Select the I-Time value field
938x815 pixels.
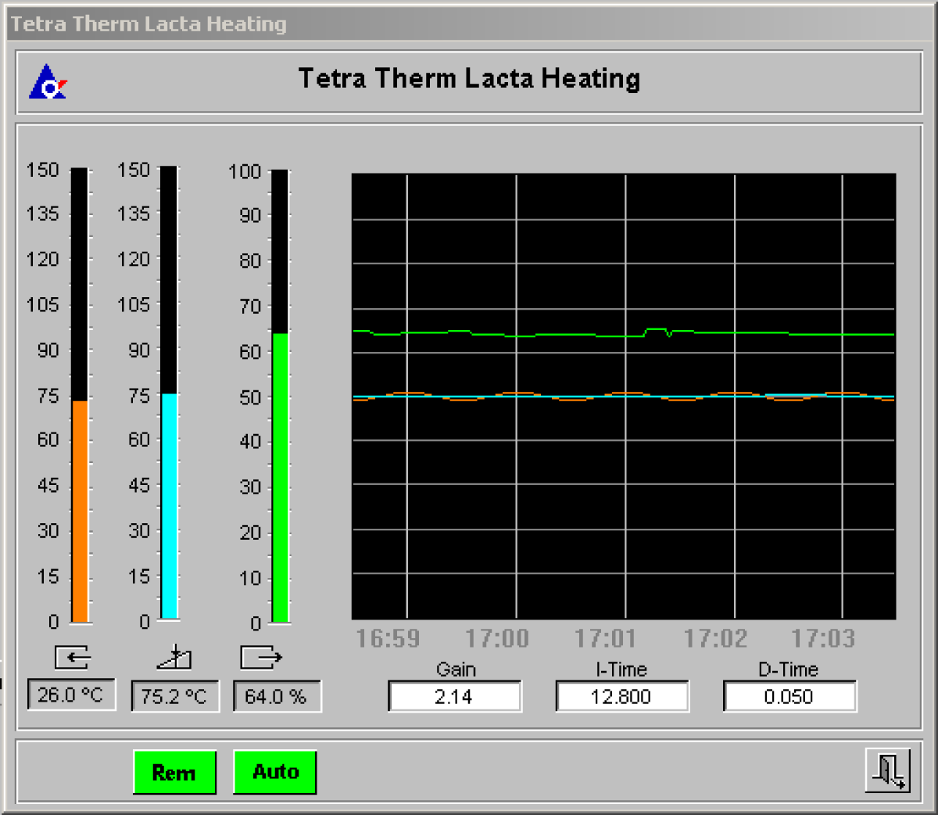pyautogui.click(x=621, y=696)
